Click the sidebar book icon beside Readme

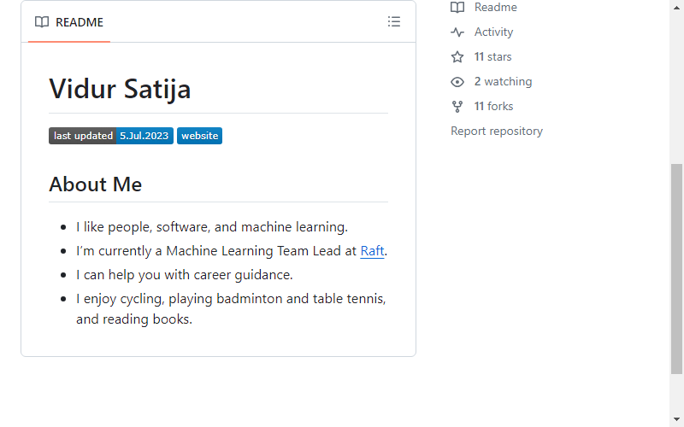[457, 7]
